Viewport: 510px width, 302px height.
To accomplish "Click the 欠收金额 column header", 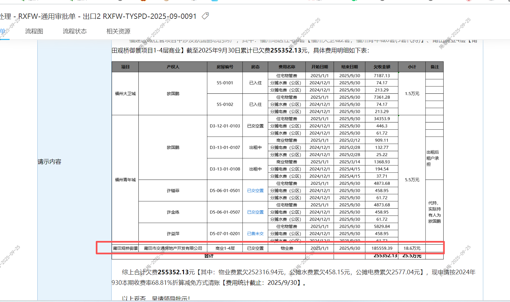I will click(382, 67).
